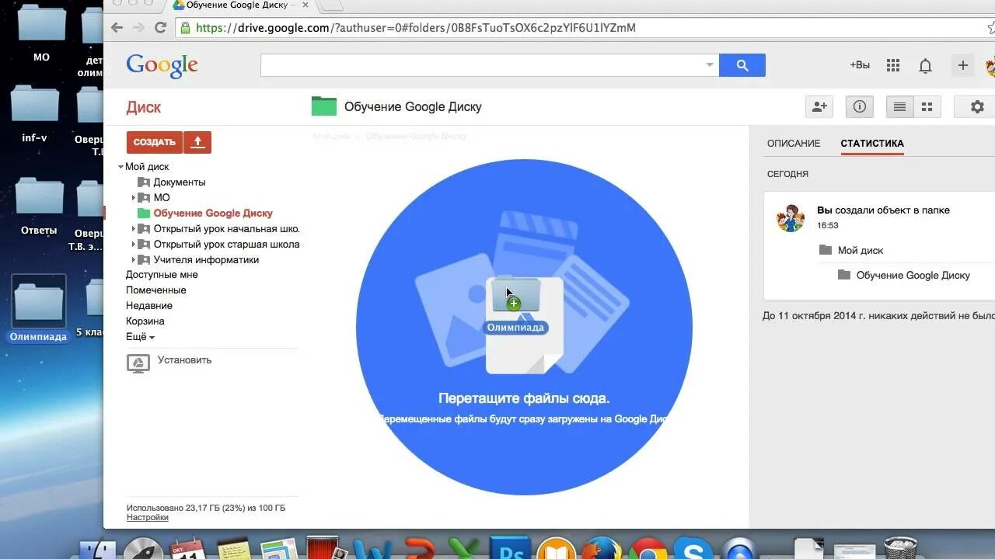
Task: Reload the page in Chrome
Action: point(160,27)
